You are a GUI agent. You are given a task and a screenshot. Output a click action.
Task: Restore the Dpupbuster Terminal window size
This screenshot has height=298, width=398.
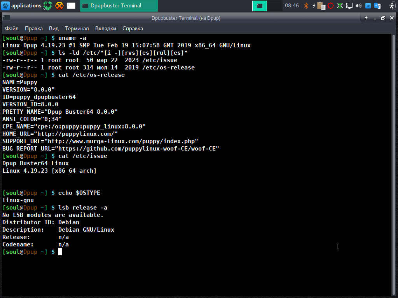(383, 18)
